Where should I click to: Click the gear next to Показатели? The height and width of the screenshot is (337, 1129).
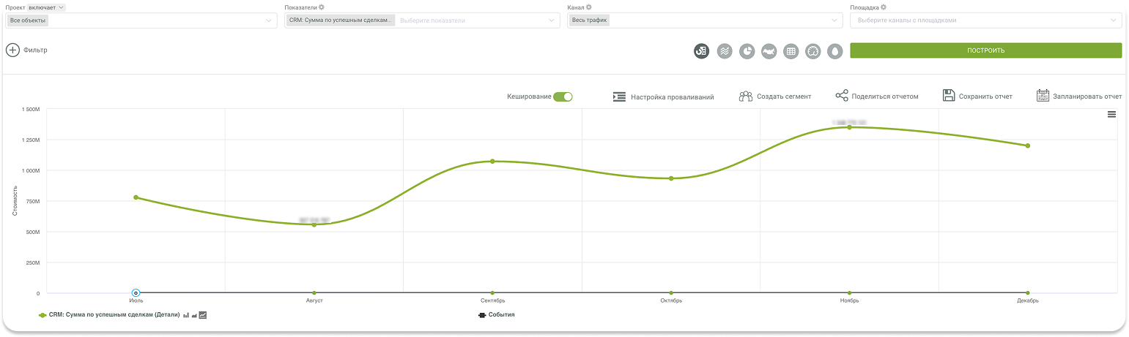click(322, 7)
